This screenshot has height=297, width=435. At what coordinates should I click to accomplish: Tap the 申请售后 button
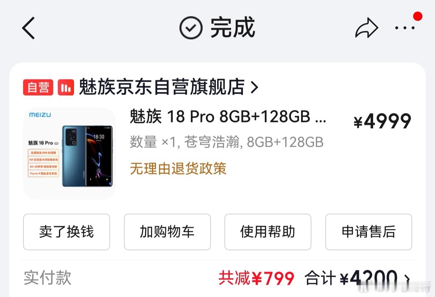[369, 232]
